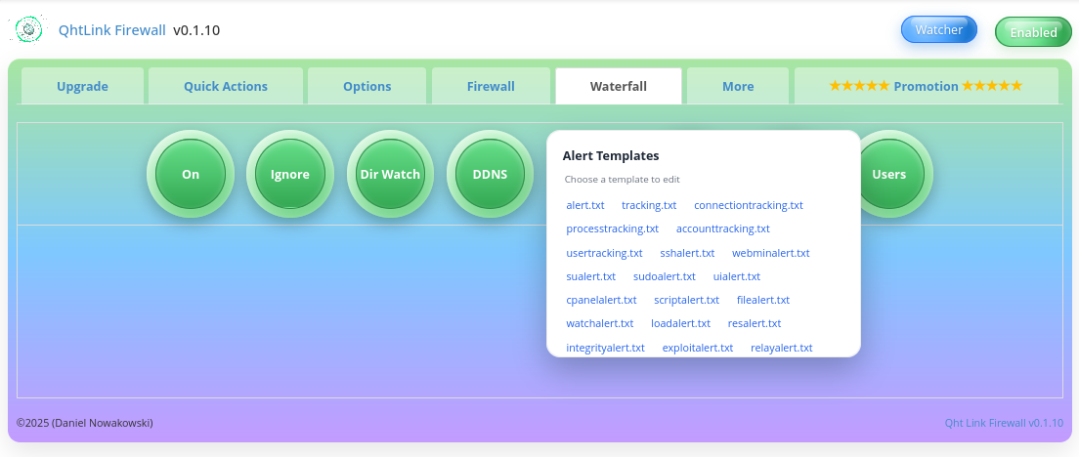The image size is (1079, 457).
Task: Click the round Users button
Action: 888,175
